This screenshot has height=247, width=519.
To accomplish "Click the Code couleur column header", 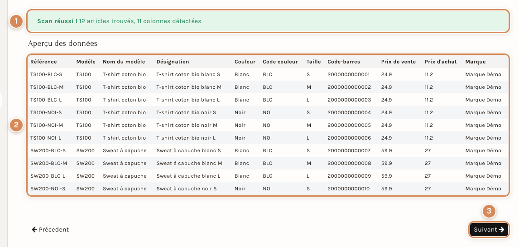I will tap(280, 62).
